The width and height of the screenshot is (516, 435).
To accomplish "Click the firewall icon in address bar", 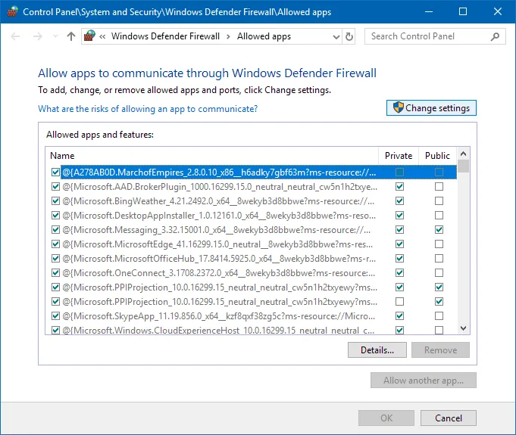I will [89, 36].
